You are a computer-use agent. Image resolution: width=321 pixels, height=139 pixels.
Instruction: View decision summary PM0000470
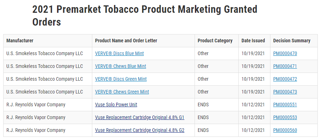pos(285,54)
